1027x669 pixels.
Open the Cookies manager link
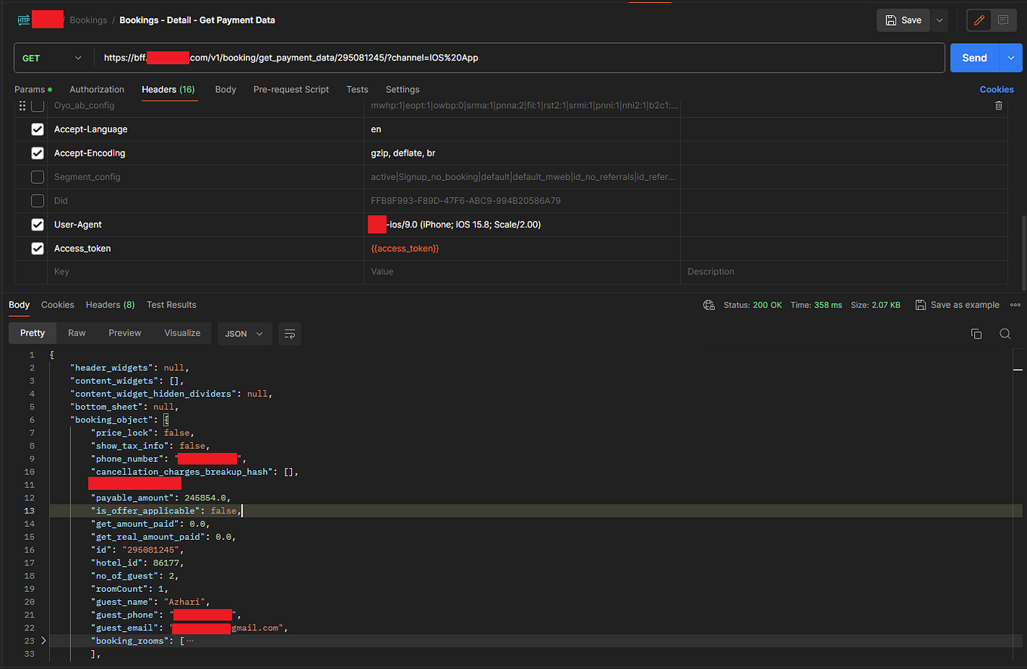(997, 89)
